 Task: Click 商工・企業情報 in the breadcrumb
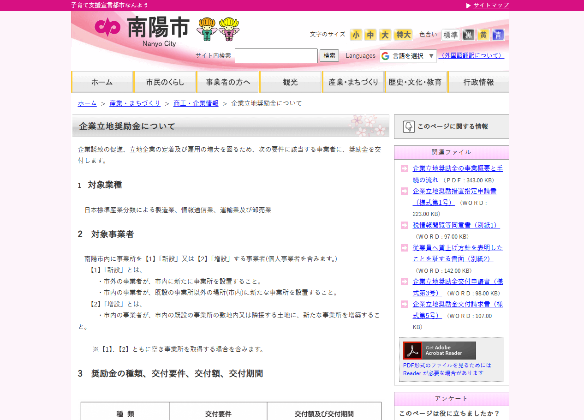(196, 103)
